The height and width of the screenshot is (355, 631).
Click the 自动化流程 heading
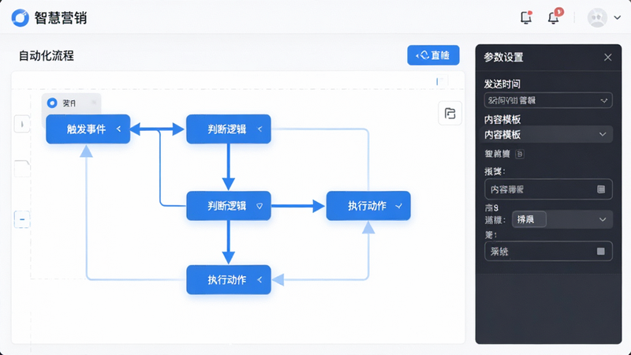[x=47, y=55]
